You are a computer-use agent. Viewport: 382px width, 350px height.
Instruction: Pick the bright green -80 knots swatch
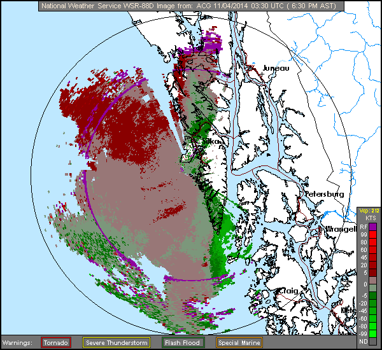372,326
